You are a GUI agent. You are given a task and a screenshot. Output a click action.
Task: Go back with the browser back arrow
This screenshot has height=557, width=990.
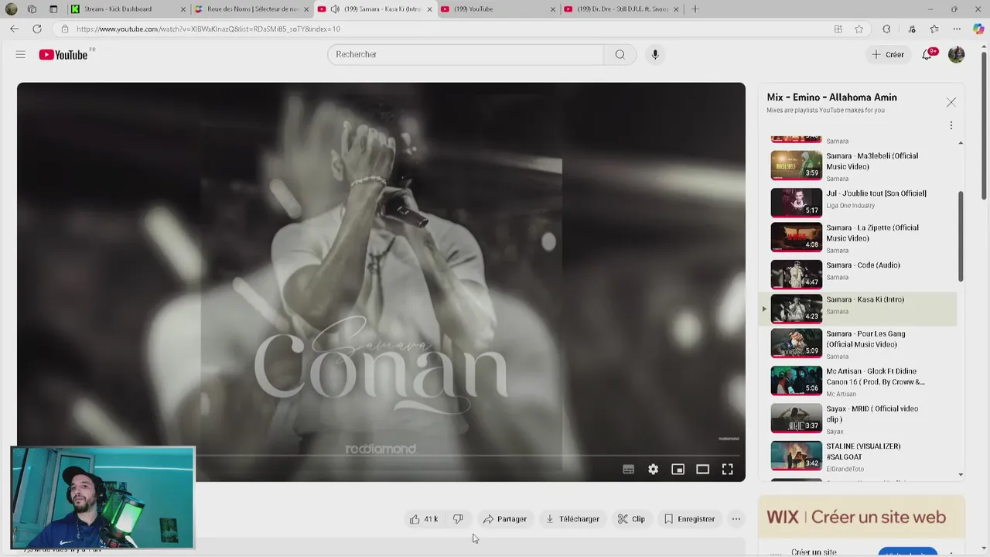tap(14, 29)
